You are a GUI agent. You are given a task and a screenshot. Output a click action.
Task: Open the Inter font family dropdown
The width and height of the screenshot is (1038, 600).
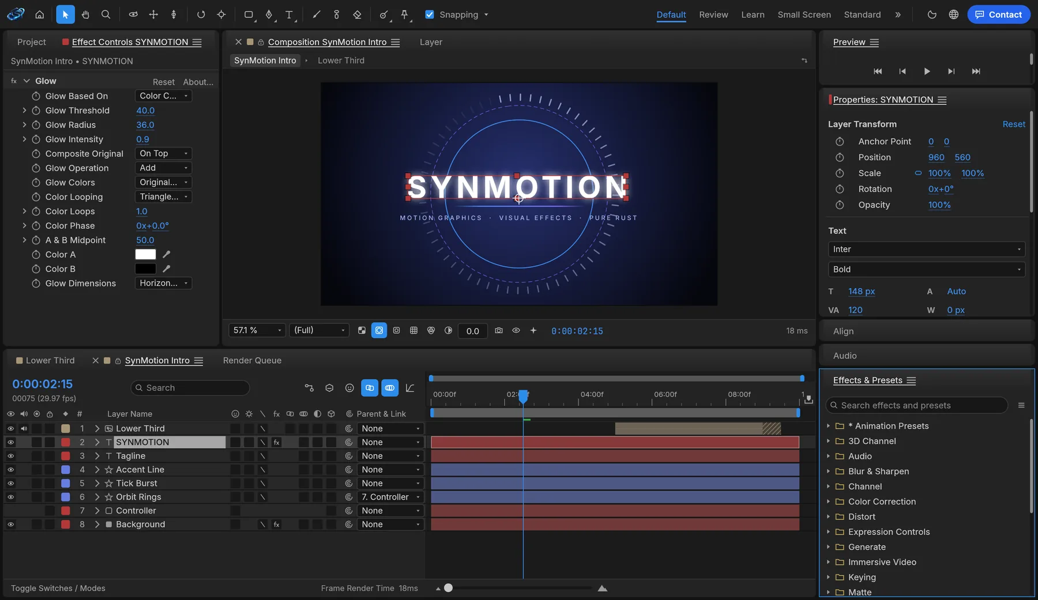[x=927, y=249]
